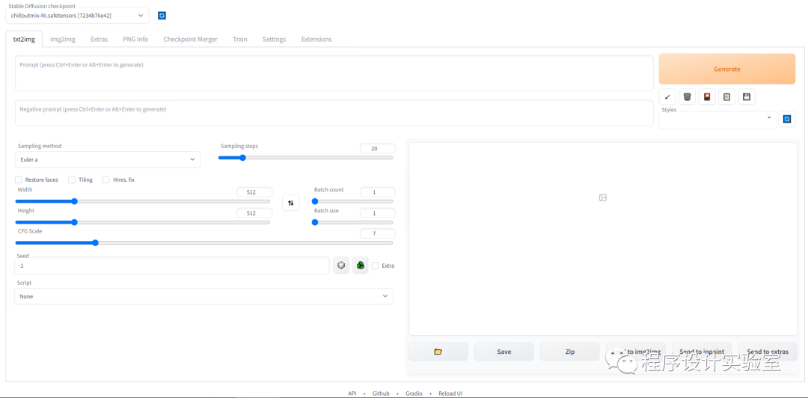Open the Extensions tab
The width and height of the screenshot is (808, 398).
(316, 39)
